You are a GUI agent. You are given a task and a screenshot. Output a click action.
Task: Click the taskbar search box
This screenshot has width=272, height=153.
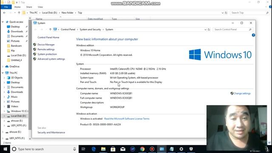point(44,149)
